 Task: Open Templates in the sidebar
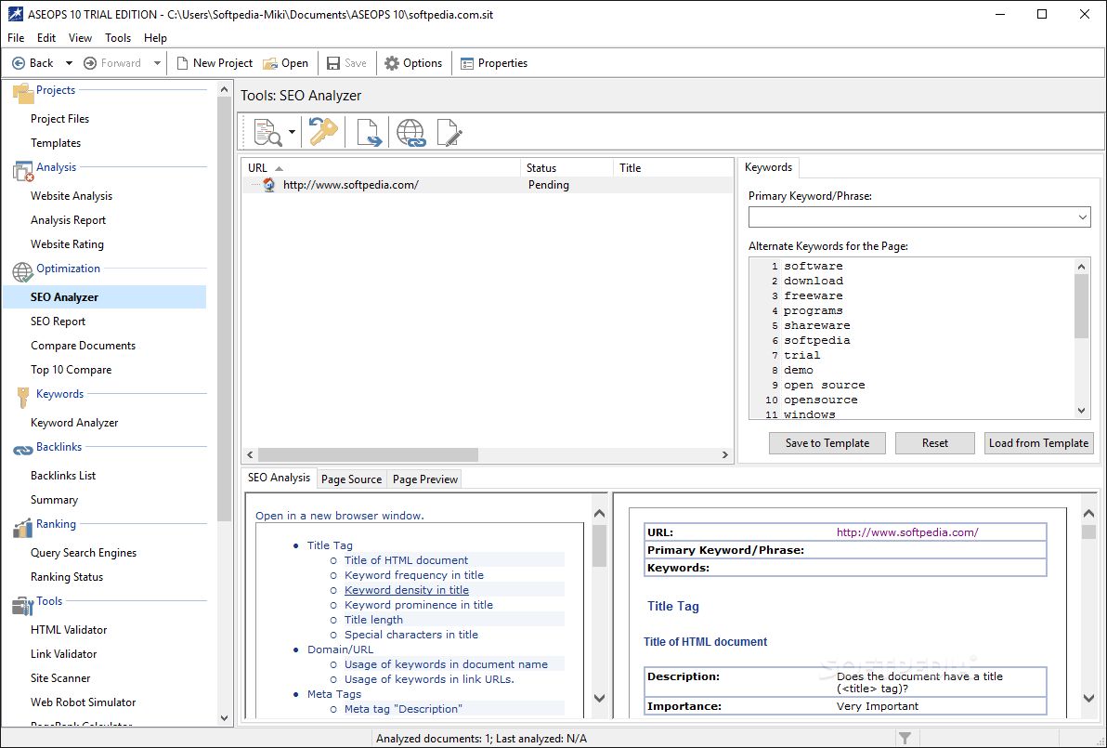pyautogui.click(x=56, y=143)
